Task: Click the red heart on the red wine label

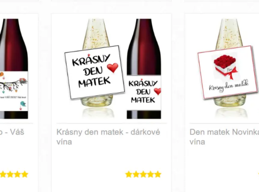Action: tap(158, 91)
